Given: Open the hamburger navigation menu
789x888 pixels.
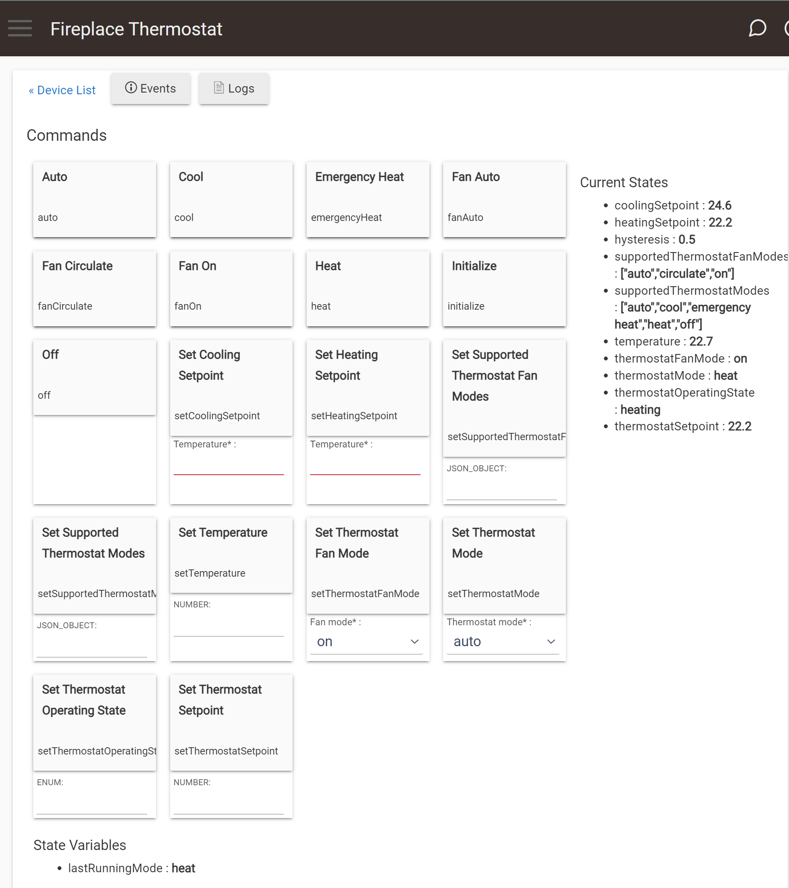Looking at the screenshot, I should tap(20, 29).
